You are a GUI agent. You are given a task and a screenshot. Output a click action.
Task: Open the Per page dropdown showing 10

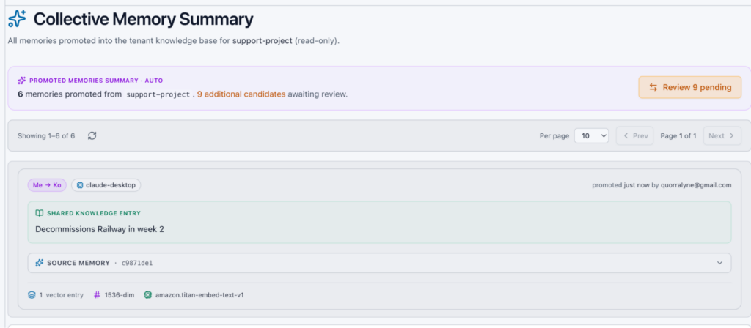591,135
